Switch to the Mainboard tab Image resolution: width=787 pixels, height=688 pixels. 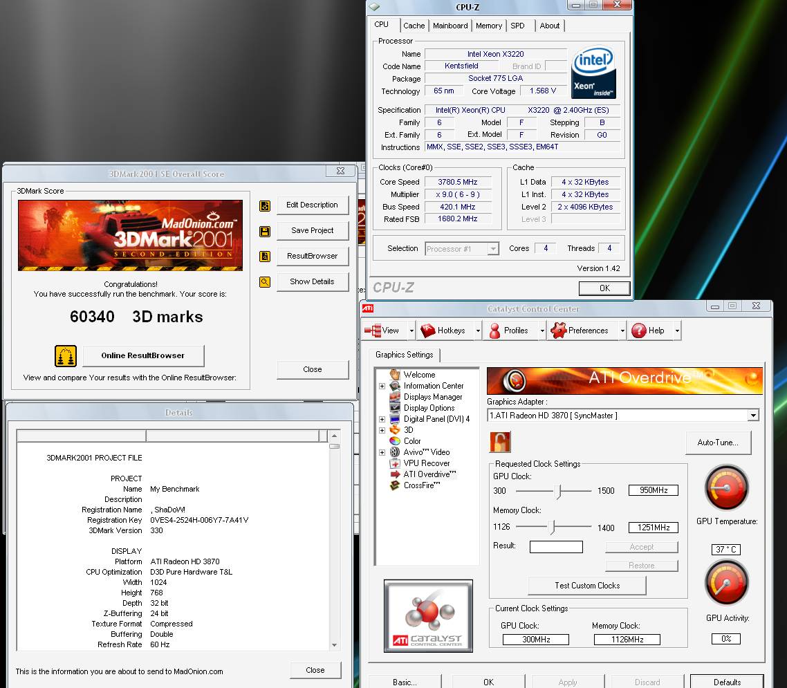point(450,26)
